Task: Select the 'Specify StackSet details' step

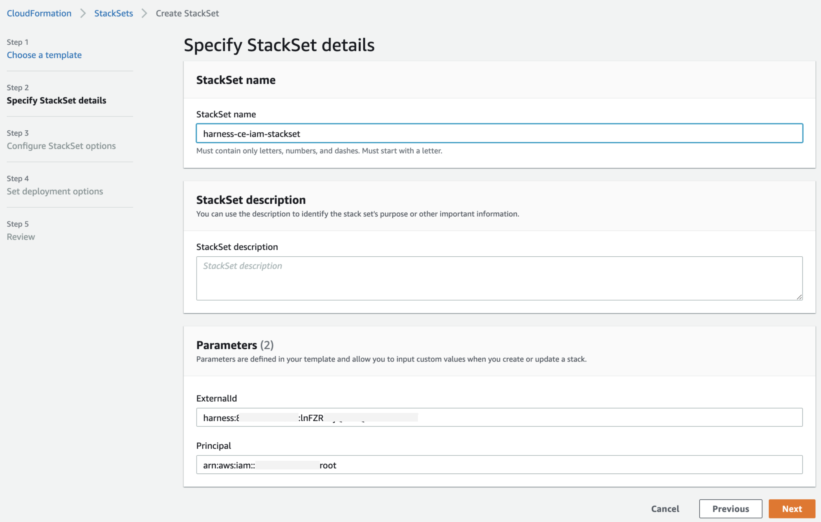Action: [x=56, y=100]
